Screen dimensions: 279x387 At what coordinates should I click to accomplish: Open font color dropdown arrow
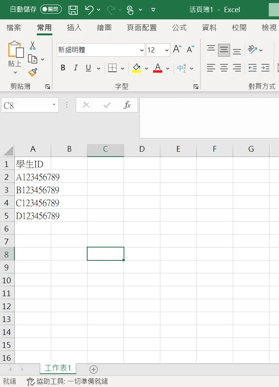coord(168,68)
